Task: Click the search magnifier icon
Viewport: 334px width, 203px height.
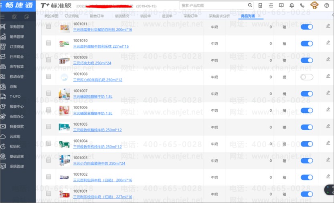Action: pyautogui.click(x=250, y=5)
